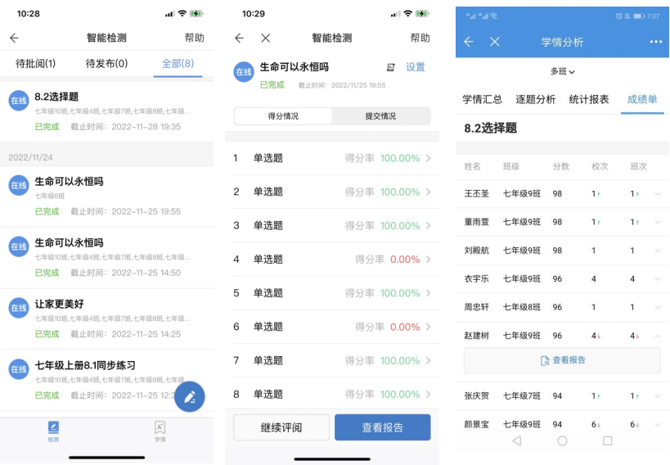Switch to the 待批阅(1) tab

36,63
